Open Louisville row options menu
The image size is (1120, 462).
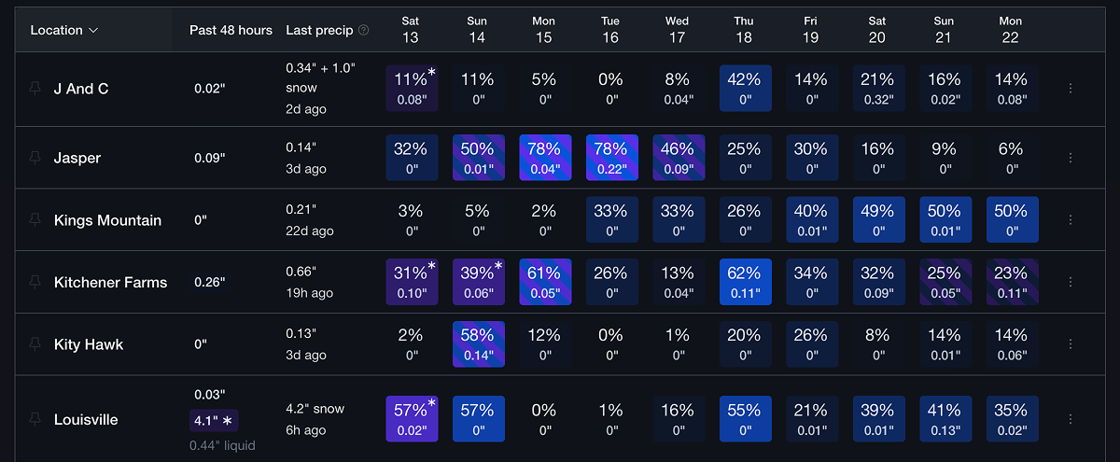tap(1071, 419)
